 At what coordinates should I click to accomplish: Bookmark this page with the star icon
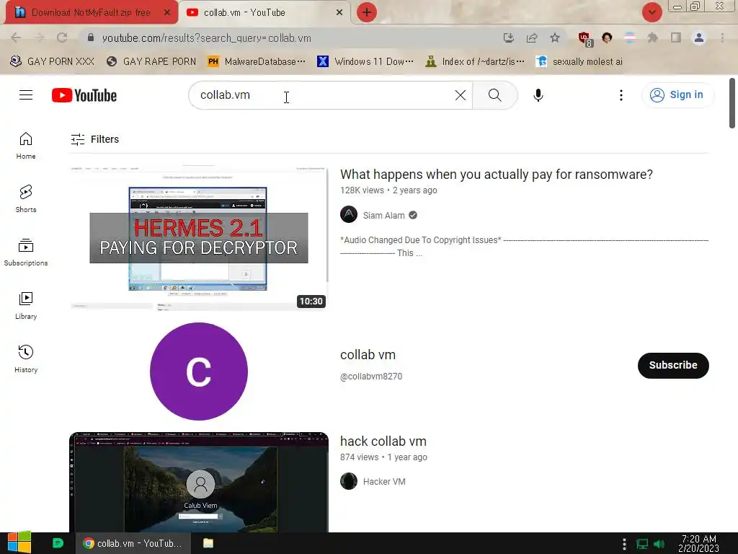[x=555, y=38]
